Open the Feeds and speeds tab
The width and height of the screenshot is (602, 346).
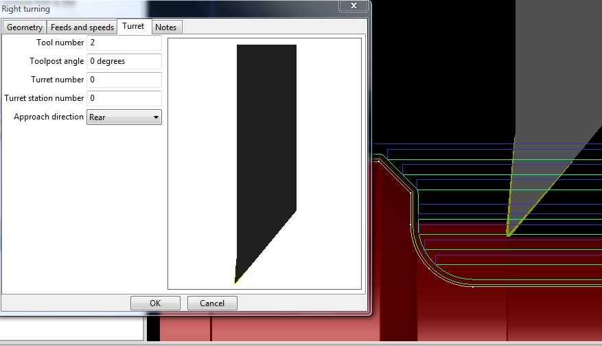(82, 27)
